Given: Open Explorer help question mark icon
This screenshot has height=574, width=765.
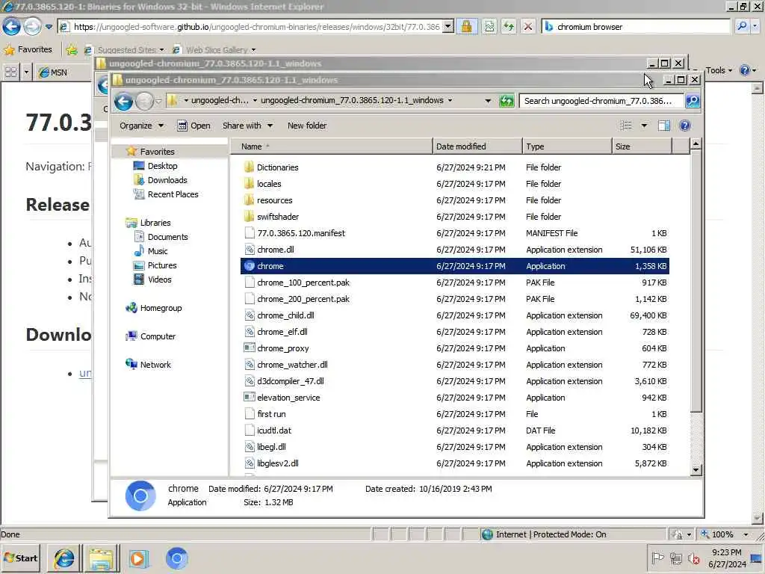Looking at the screenshot, I should click(x=685, y=126).
